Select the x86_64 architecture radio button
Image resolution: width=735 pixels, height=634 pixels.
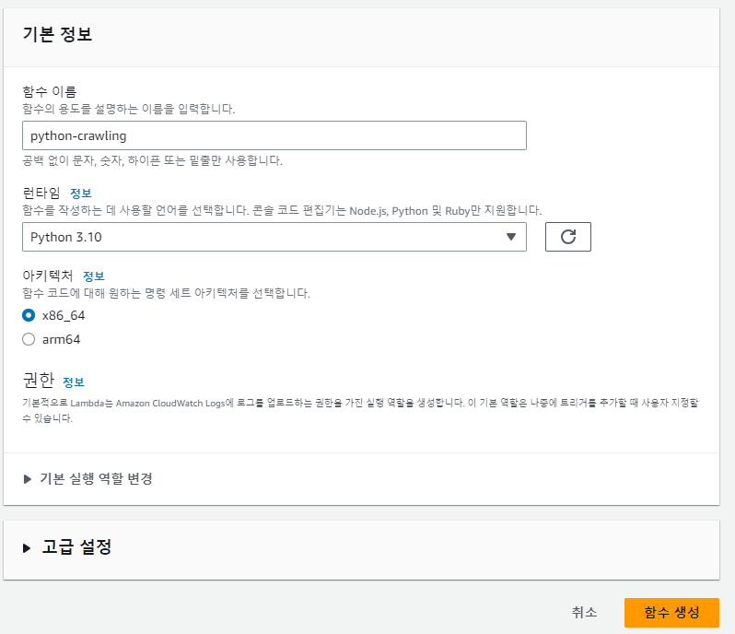pyautogui.click(x=29, y=315)
